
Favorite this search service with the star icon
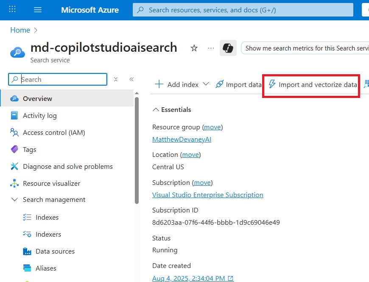[x=194, y=48]
